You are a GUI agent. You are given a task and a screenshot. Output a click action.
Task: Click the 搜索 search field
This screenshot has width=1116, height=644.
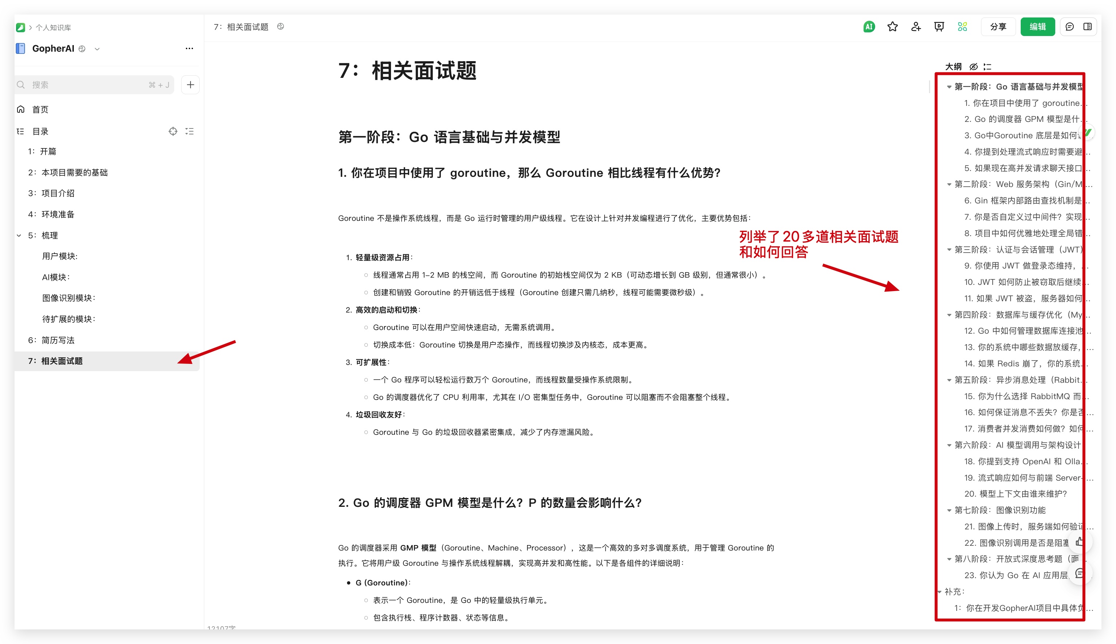coord(88,84)
